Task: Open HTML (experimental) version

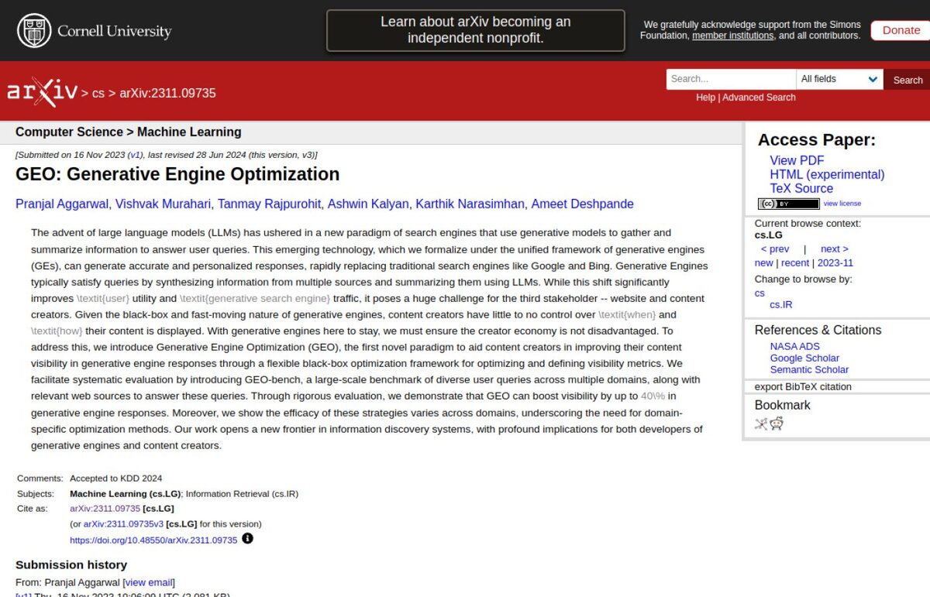Action: click(x=827, y=174)
